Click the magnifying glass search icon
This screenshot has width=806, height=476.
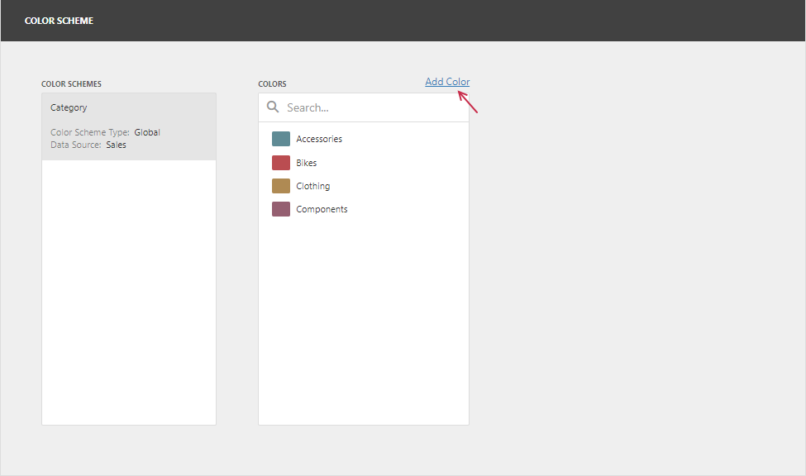pyautogui.click(x=273, y=107)
